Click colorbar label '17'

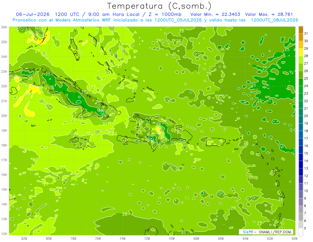click(x=306, y=138)
